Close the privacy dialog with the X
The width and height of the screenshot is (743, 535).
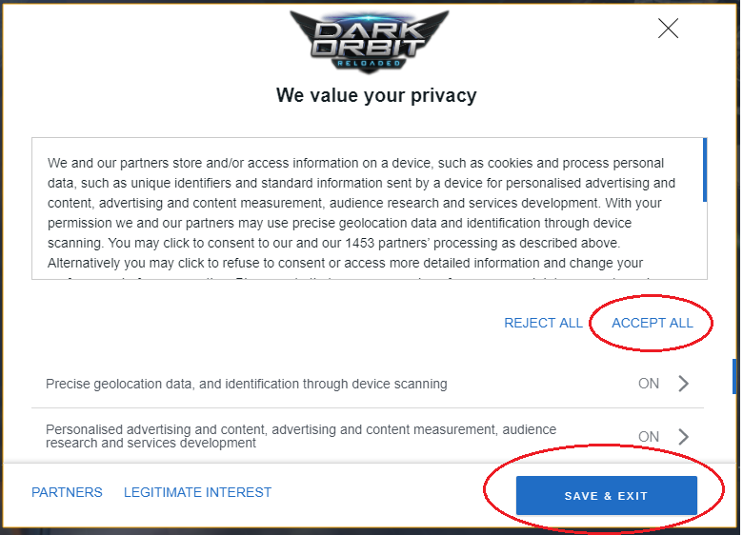(668, 29)
